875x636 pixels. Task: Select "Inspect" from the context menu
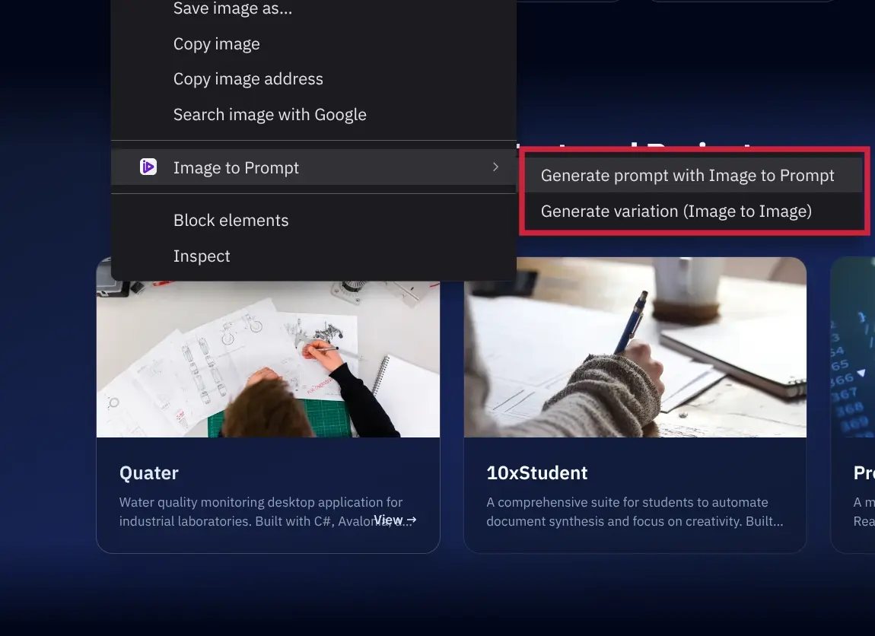tap(202, 256)
